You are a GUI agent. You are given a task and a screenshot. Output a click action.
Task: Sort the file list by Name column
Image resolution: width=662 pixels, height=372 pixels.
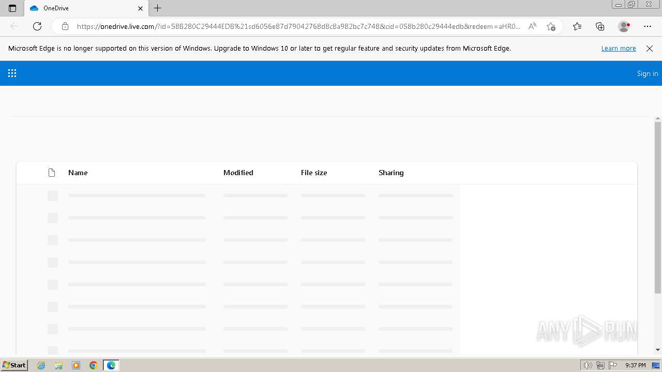[78, 173]
